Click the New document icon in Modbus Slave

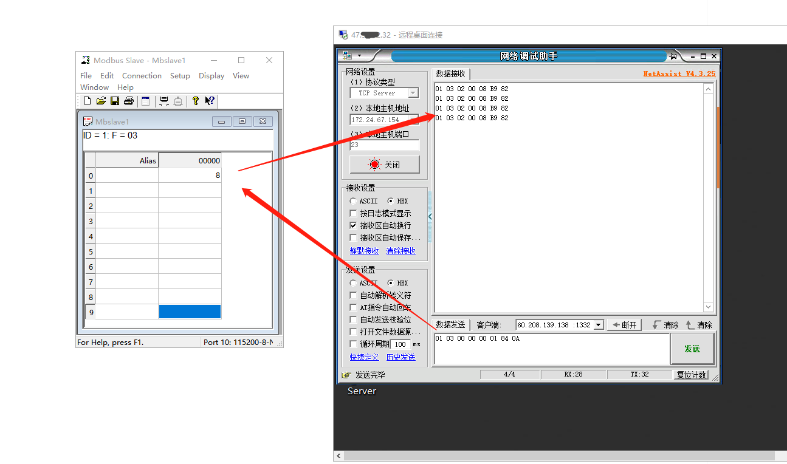[x=87, y=101]
